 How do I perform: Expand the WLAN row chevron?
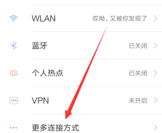point(156,18)
